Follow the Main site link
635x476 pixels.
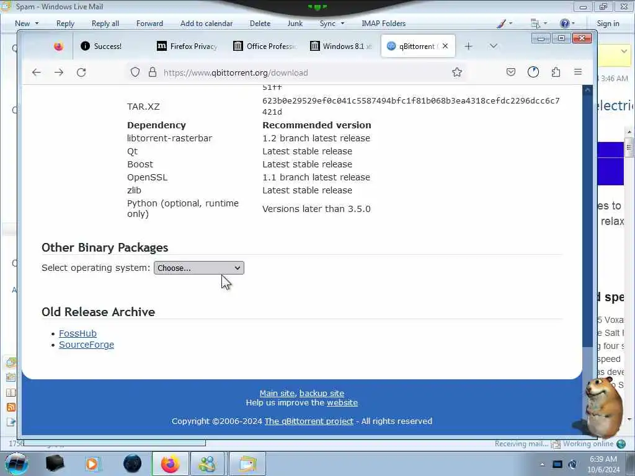coord(277,393)
